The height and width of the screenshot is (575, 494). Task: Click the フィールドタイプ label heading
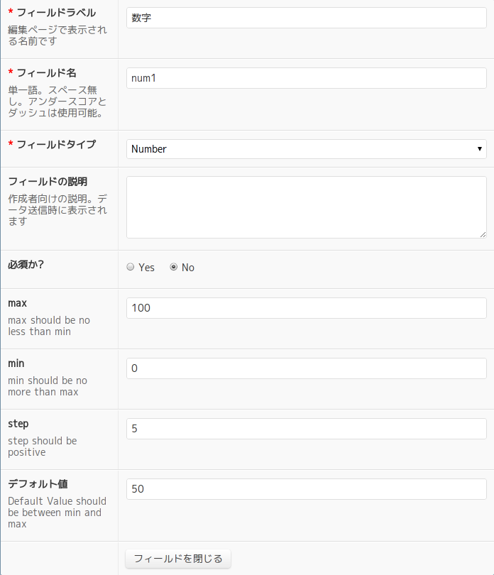56,145
